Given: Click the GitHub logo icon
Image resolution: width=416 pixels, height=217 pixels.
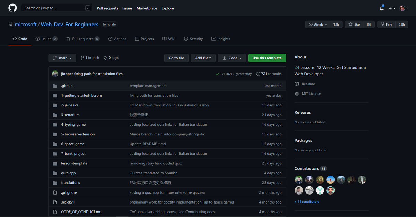Looking at the screenshot, I should [12, 8].
